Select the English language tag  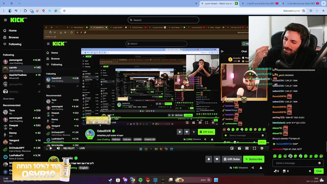coord(84,168)
